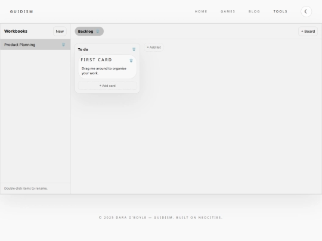Delete the To do list via trash icon
322x241 pixels.
click(134, 49)
